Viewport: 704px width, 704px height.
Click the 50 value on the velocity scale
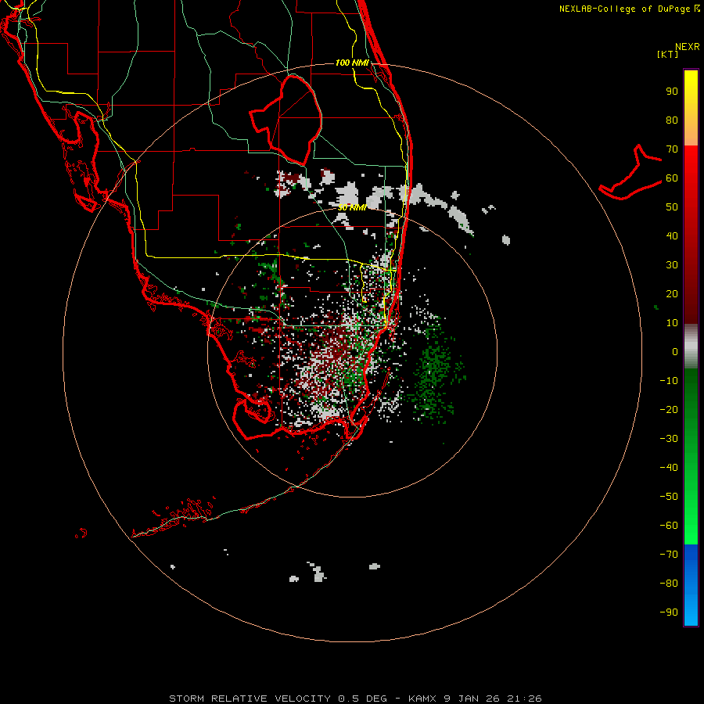tap(672, 207)
